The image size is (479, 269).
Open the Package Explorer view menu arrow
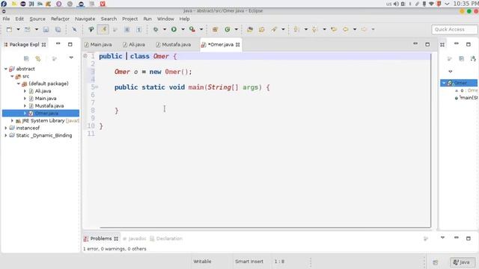[71, 58]
